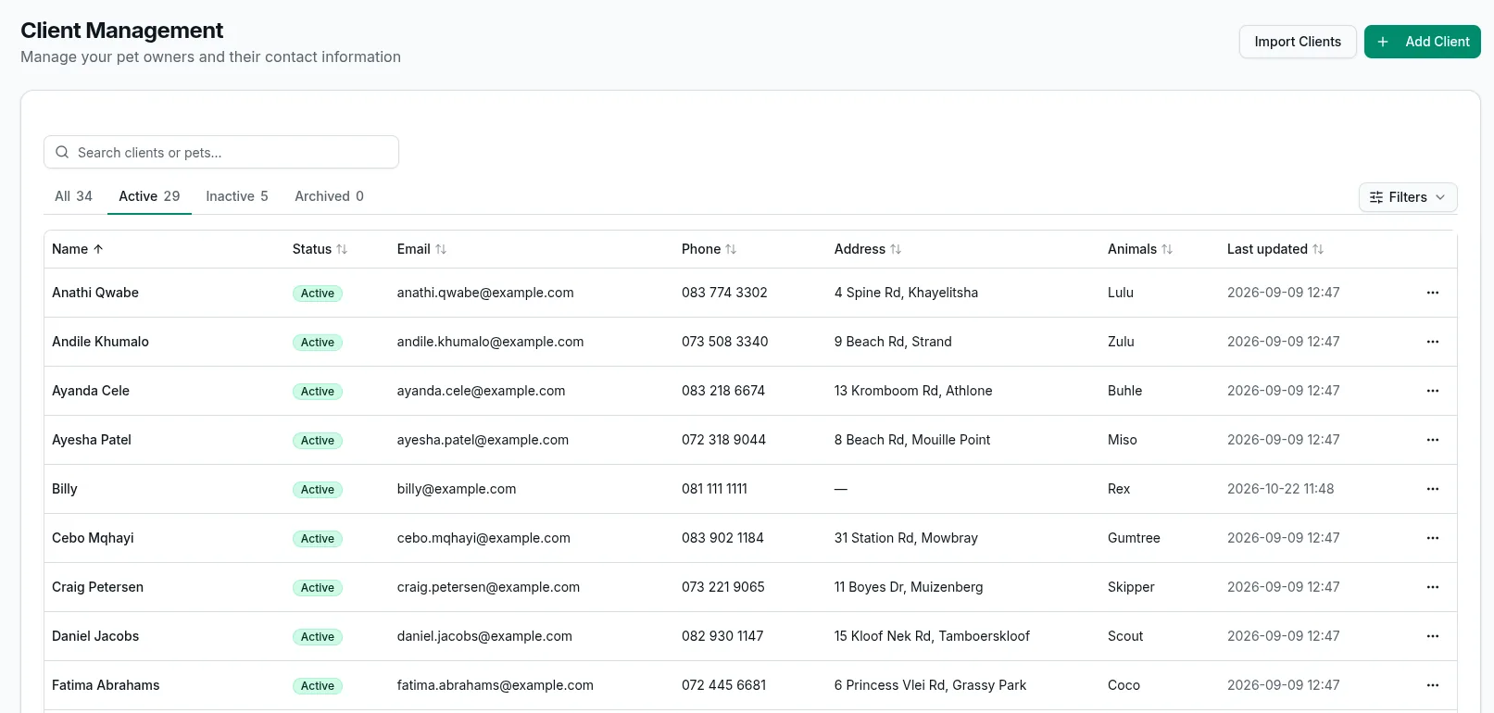Click address 8 Beach Rd, Mouille Point
The width and height of the screenshot is (1494, 713).
912,440
